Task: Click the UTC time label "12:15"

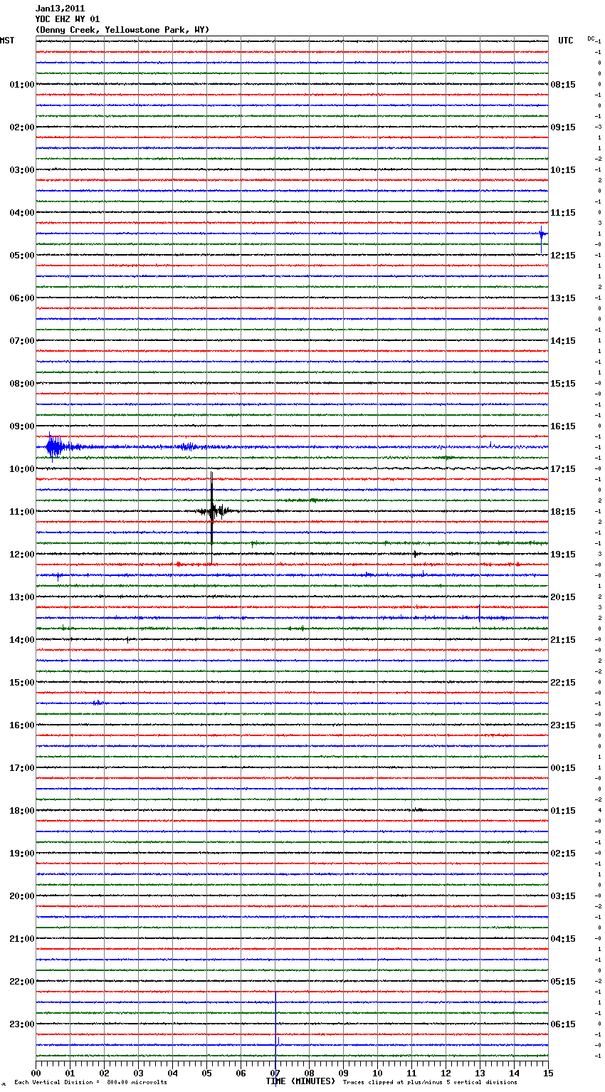Action: point(563,256)
